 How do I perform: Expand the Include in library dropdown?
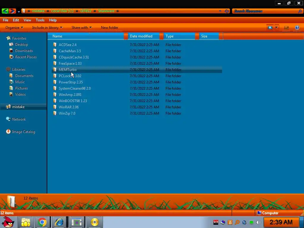coord(47,28)
